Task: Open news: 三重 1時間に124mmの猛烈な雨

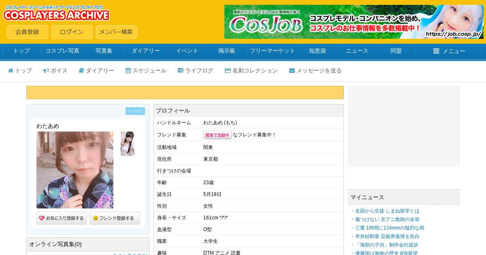Action: 390,228
